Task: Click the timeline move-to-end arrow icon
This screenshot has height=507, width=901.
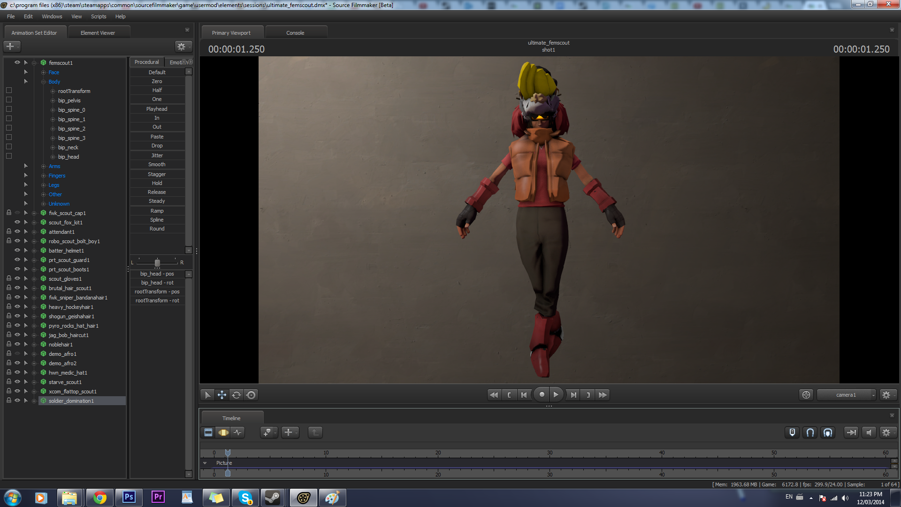Action: tap(851, 432)
